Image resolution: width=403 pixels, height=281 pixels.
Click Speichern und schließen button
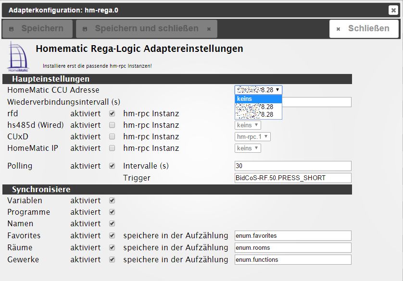point(146,29)
